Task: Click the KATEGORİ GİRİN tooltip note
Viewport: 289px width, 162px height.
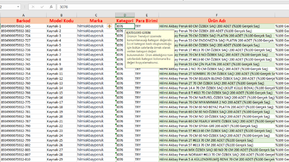Action: tap(150, 49)
